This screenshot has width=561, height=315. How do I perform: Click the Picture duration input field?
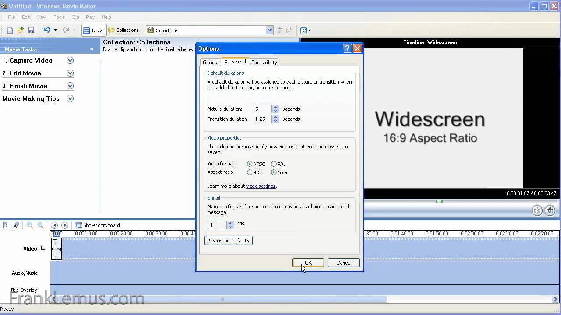point(262,109)
